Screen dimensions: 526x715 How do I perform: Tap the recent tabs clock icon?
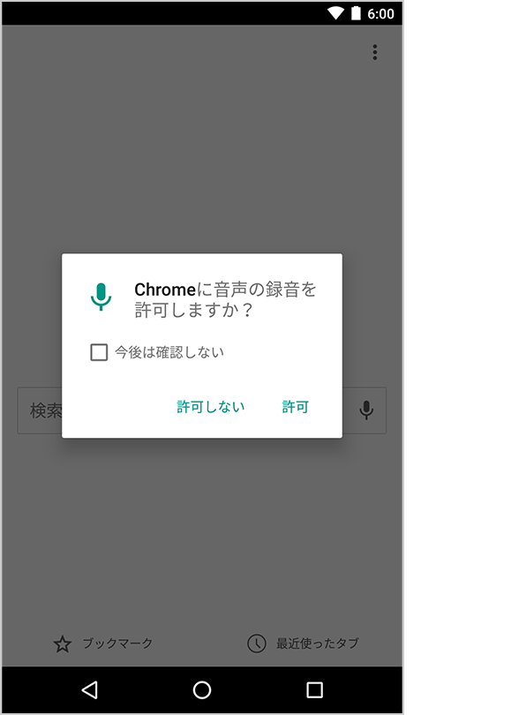click(x=257, y=643)
